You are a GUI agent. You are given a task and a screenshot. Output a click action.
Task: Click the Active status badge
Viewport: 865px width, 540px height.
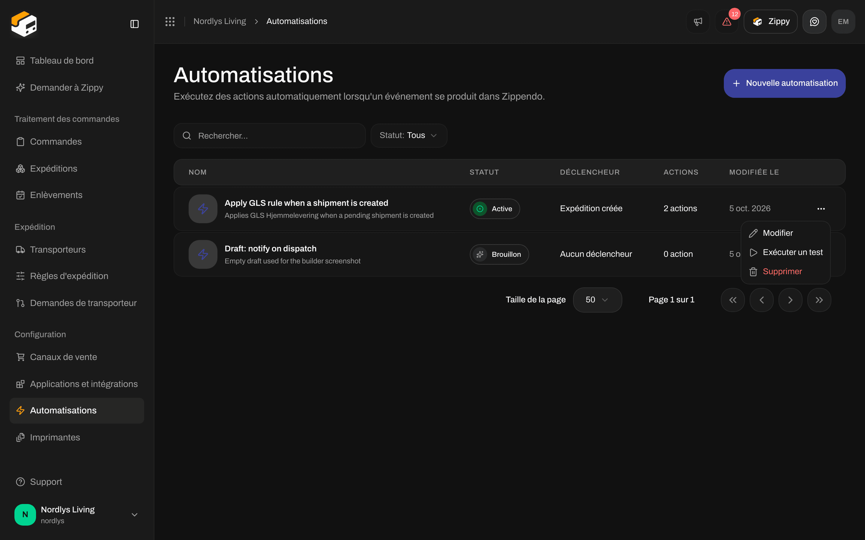pyautogui.click(x=495, y=208)
